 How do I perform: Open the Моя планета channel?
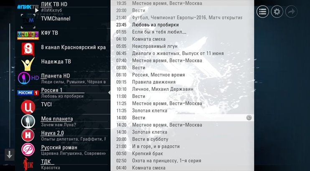point(57,119)
